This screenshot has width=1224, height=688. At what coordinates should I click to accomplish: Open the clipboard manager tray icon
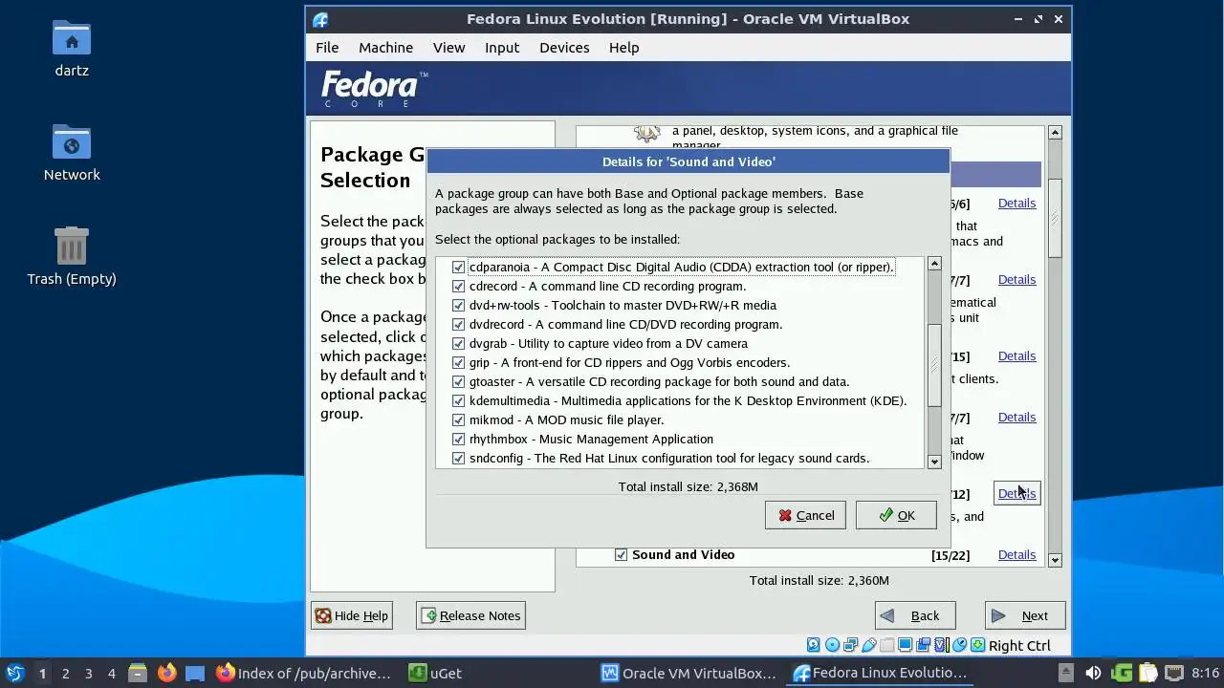(x=1148, y=673)
